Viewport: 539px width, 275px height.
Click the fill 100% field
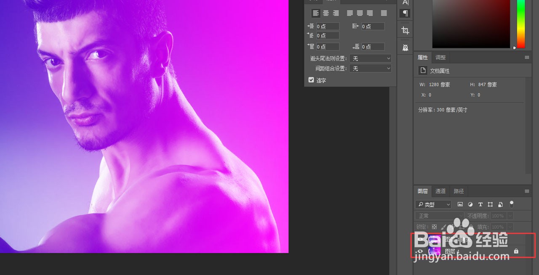click(498, 227)
